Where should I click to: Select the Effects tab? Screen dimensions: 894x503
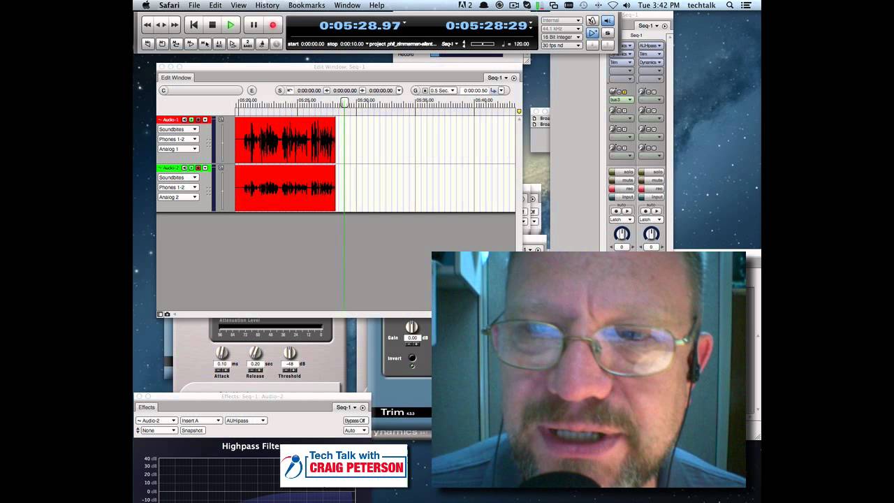[147, 407]
